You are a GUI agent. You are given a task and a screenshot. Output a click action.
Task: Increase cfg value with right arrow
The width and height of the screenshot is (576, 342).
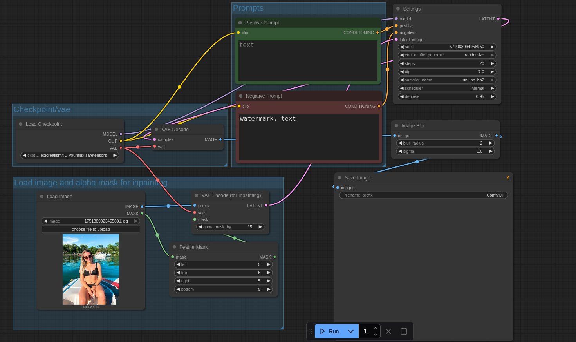pyautogui.click(x=492, y=72)
